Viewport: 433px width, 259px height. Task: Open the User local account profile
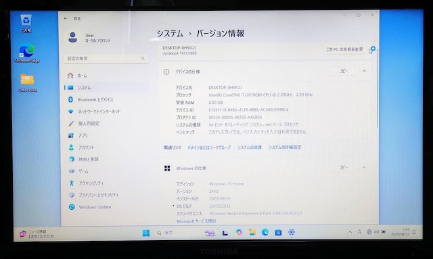pos(89,38)
